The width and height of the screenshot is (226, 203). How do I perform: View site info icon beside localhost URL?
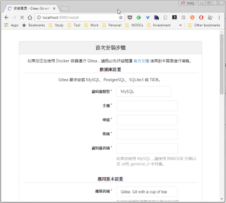(x=39, y=17)
